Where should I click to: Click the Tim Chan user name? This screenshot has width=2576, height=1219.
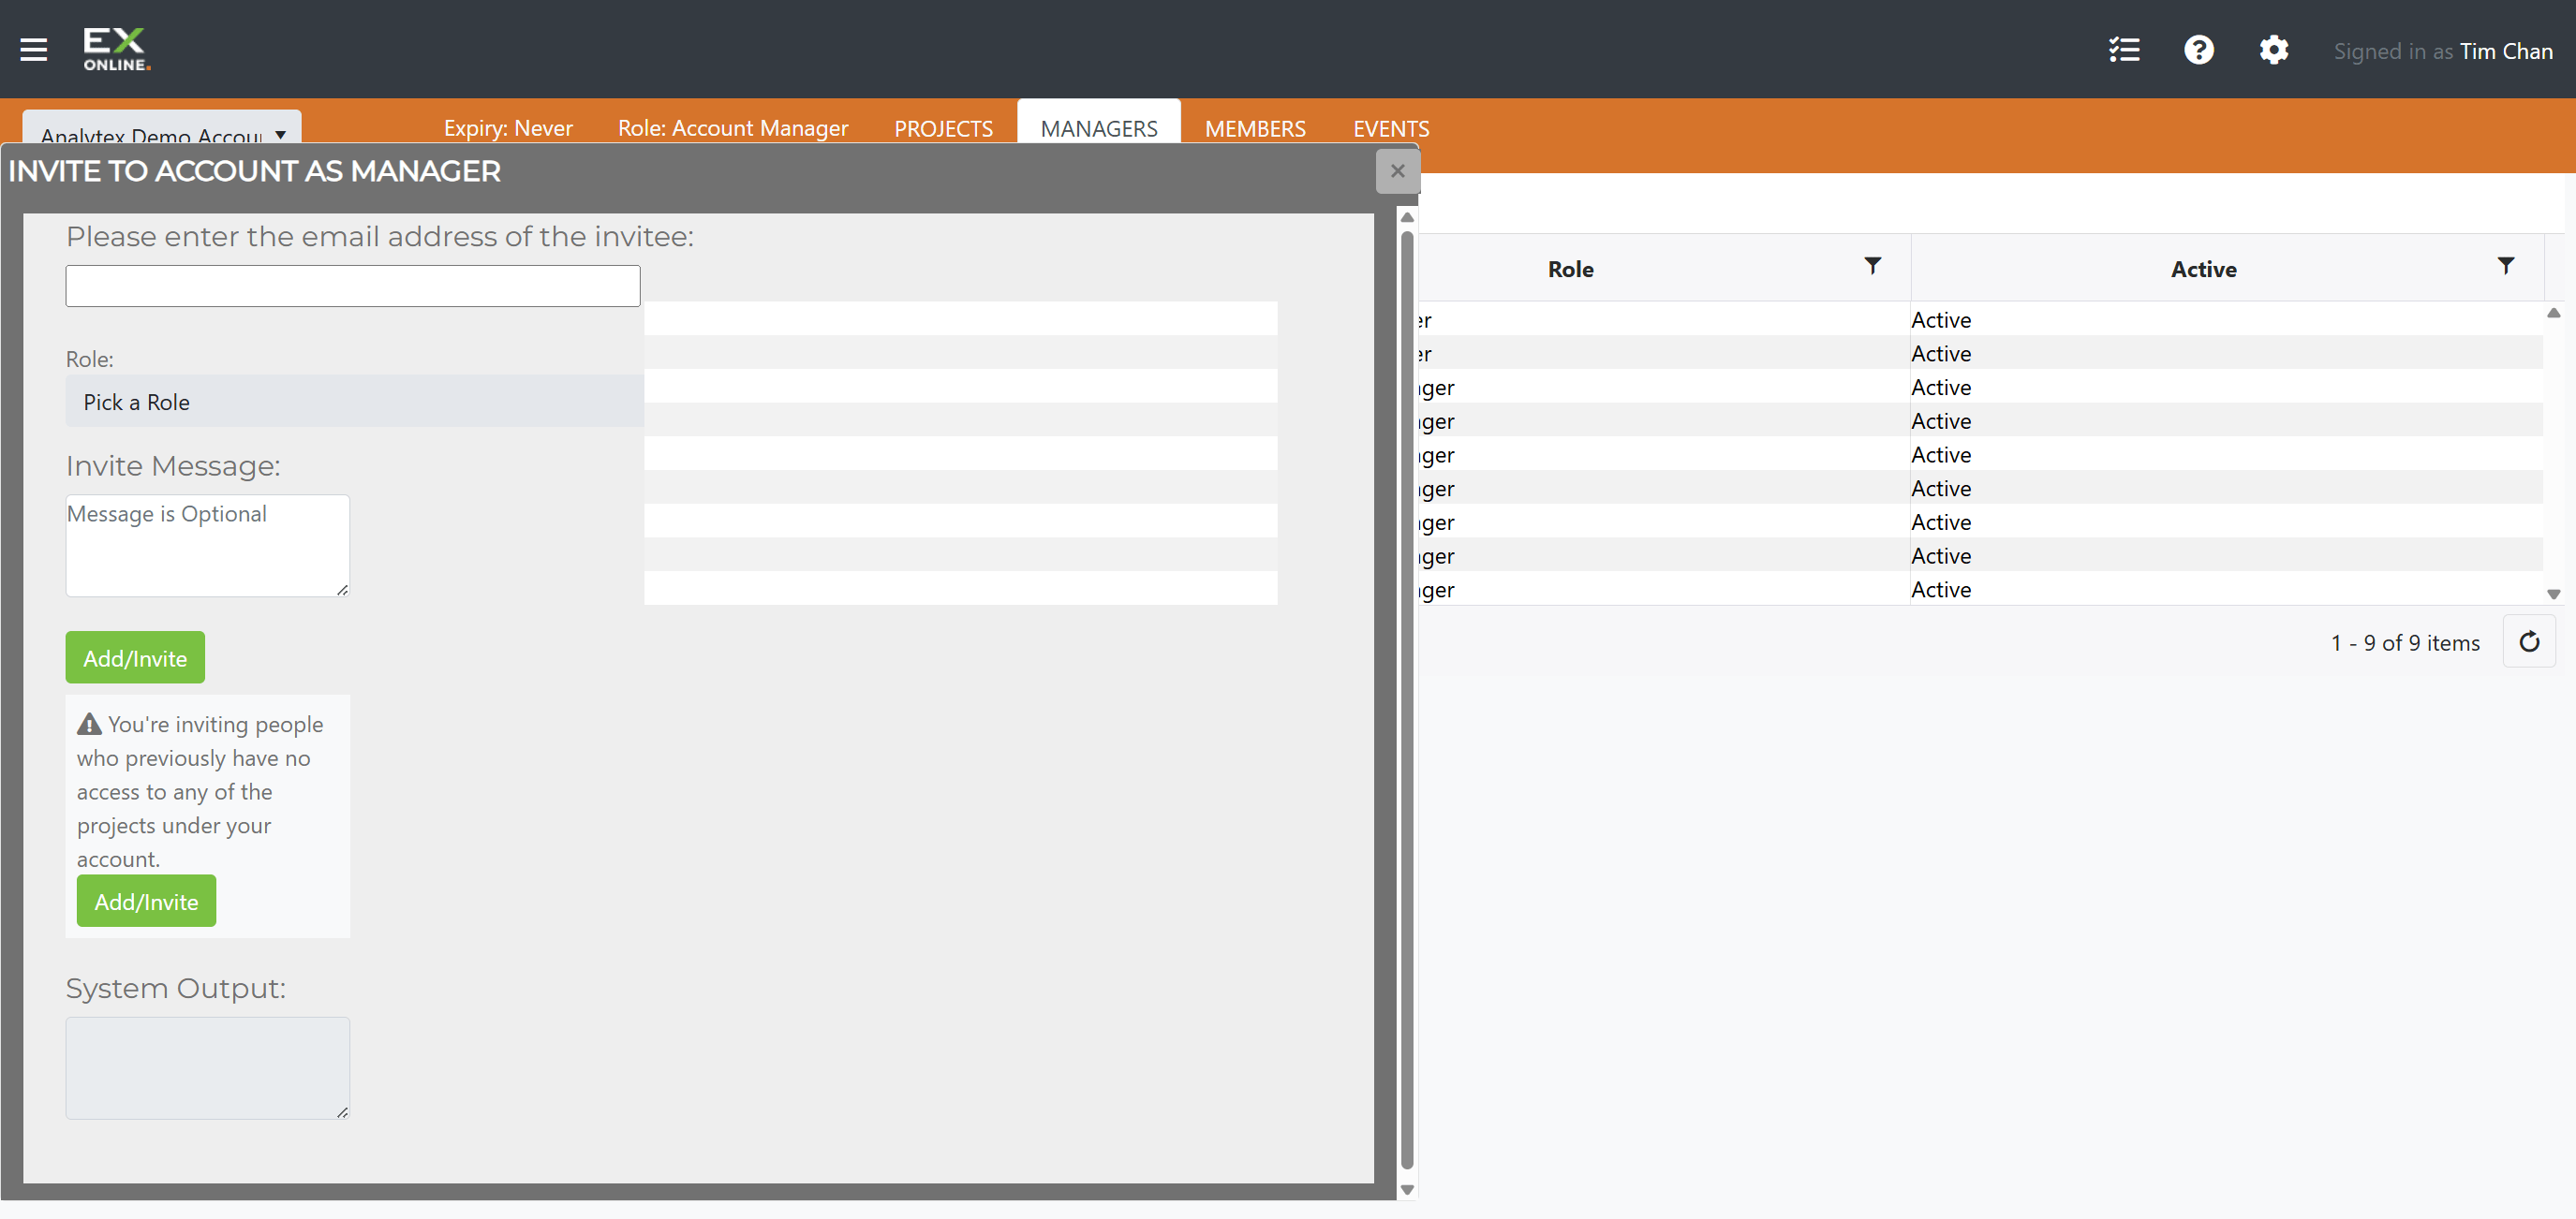(2505, 51)
